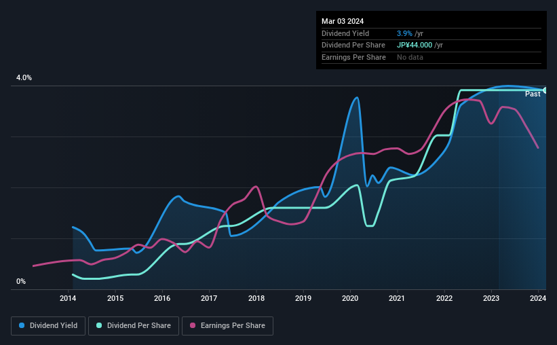
Task: Click the tooltip date Mar 03 2024
Action: tap(343, 21)
